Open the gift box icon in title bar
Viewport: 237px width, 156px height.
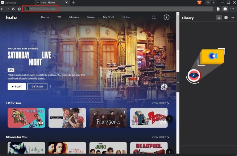click(x=199, y=2)
